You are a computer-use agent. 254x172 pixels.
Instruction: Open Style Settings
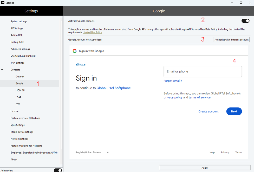18,125
